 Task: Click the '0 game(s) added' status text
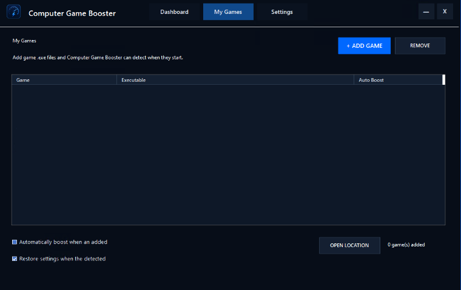[x=406, y=245]
